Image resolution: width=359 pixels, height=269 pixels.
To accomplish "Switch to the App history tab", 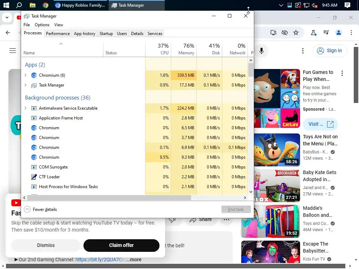I will [x=84, y=34].
